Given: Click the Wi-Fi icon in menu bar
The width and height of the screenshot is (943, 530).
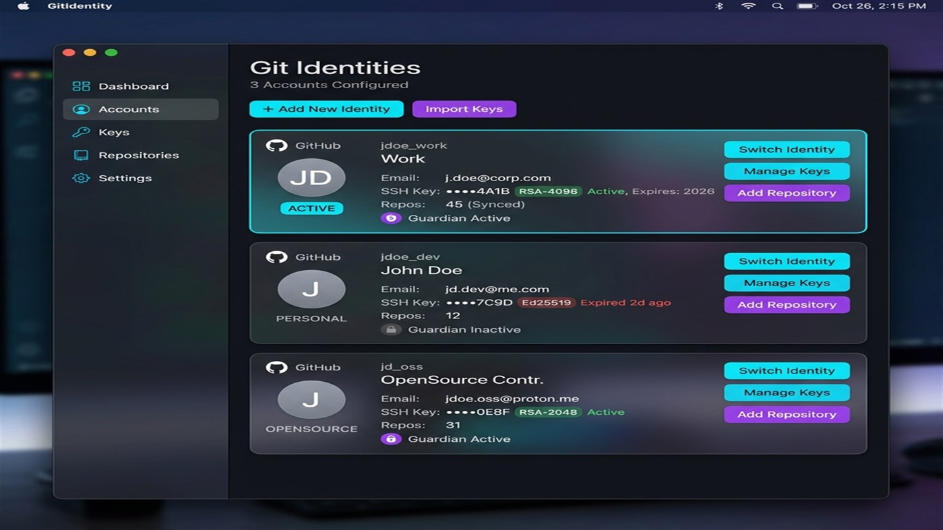Looking at the screenshot, I should point(748,6).
